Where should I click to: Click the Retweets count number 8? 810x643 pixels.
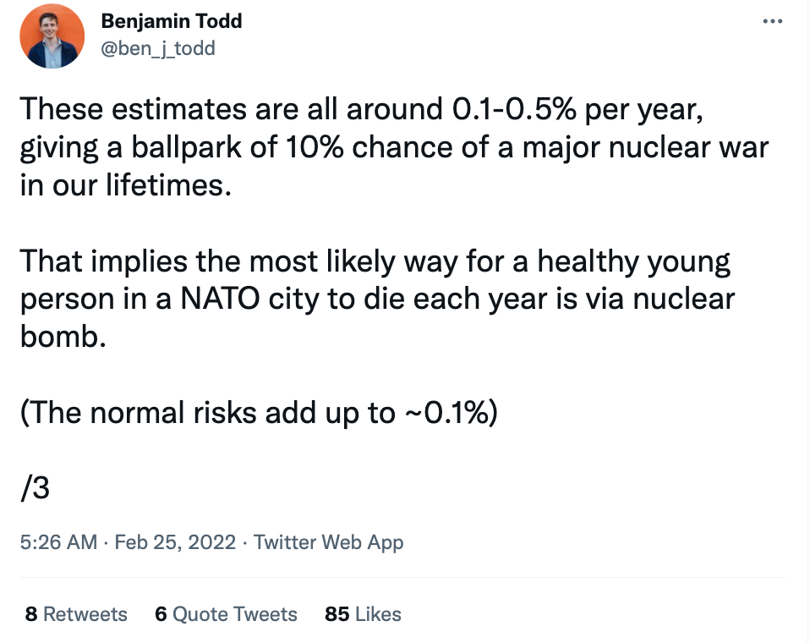[x=31, y=614]
